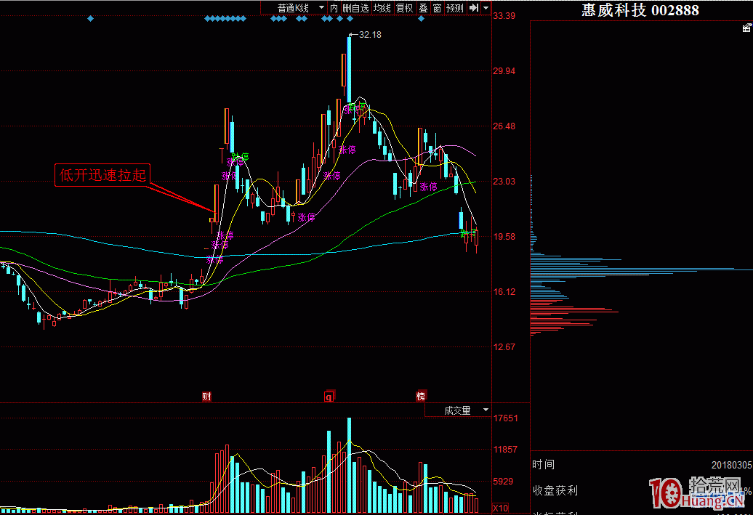This screenshot has height=515, width=753.
Task: Open the 普通K线 chart type dropdown
Action: point(300,8)
